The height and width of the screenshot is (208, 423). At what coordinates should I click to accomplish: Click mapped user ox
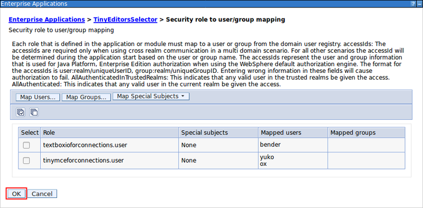(263, 164)
